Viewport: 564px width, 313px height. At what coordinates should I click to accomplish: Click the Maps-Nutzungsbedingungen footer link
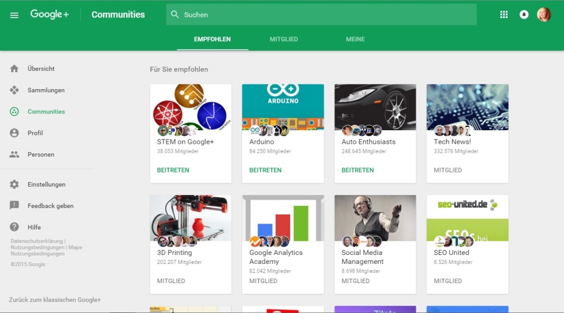pyautogui.click(x=47, y=250)
